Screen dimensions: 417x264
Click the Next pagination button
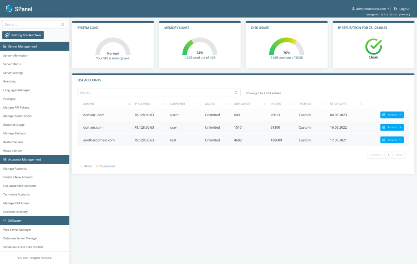pos(399,155)
